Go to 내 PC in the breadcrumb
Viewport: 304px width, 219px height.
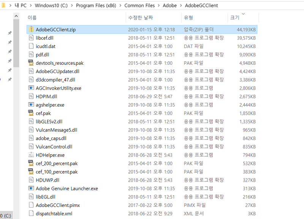pyautogui.click(x=21, y=5)
